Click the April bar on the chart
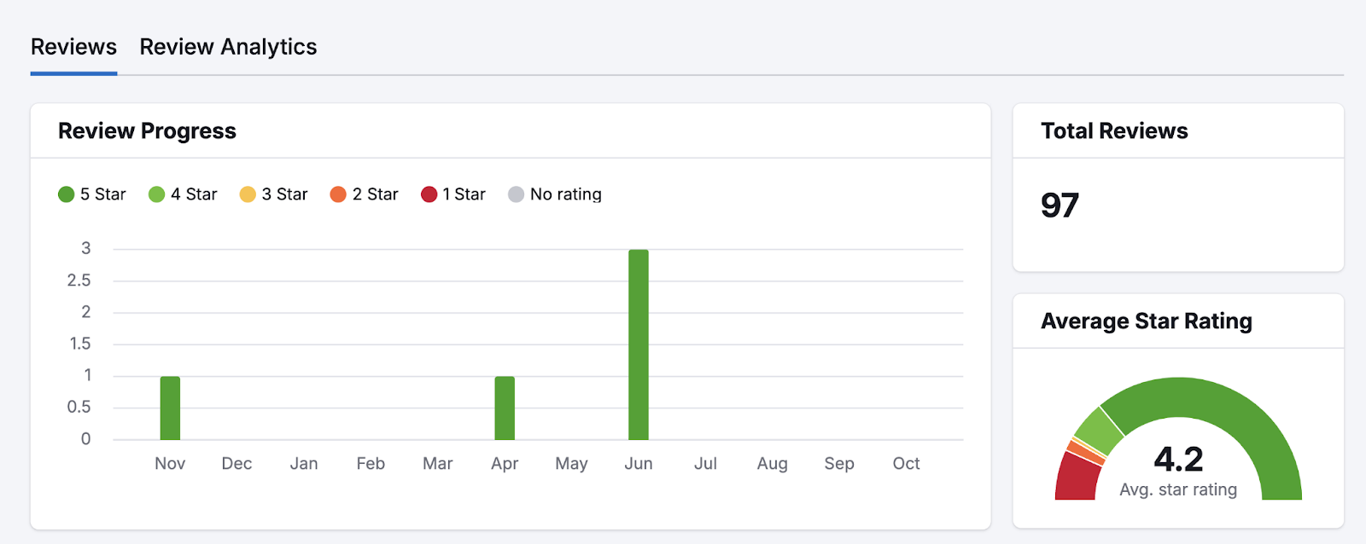 coord(505,407)
